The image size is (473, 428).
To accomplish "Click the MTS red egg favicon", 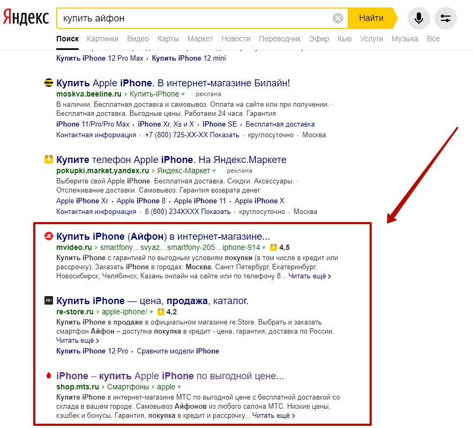I will point(49,376).
